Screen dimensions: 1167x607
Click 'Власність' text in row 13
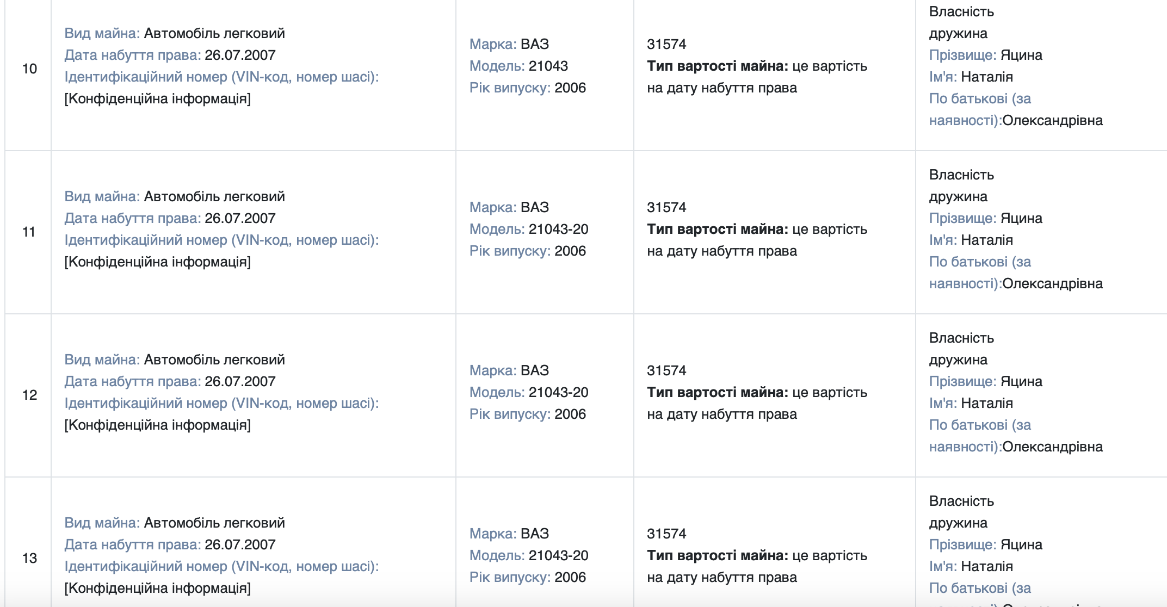[961, 501]
